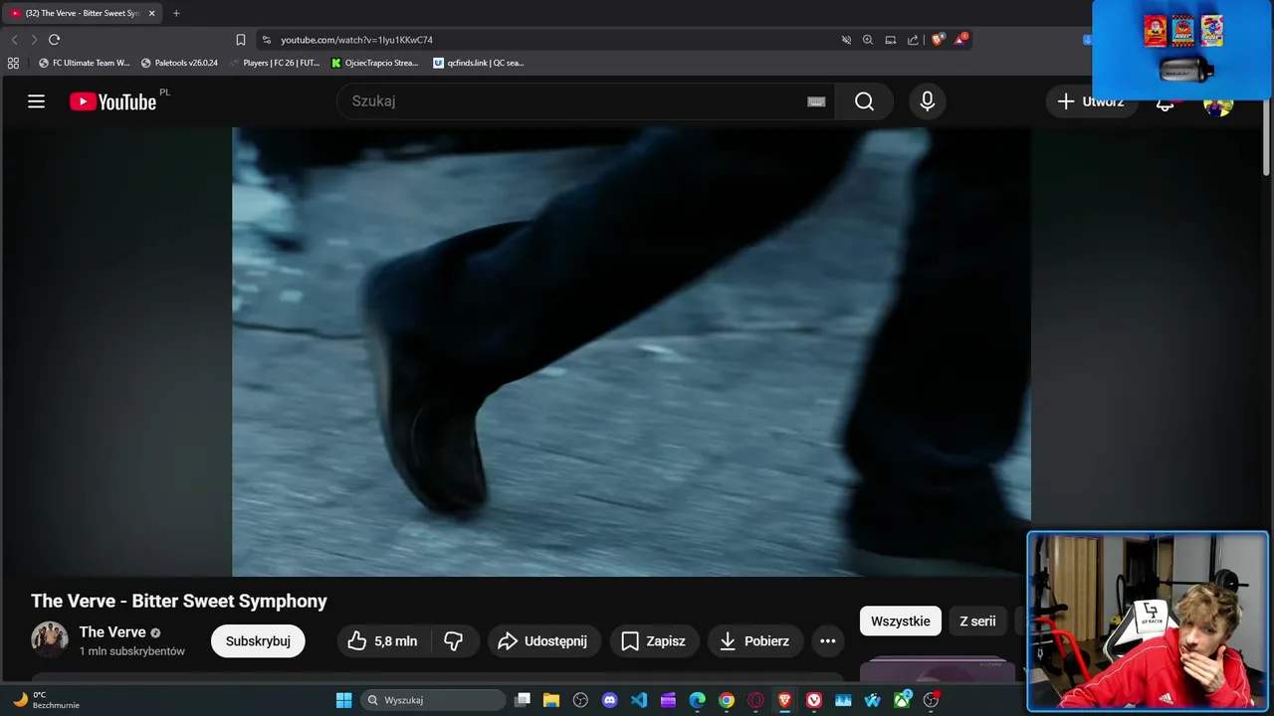Screen dimensions: 1274x716
Task: Open Discord from the taskbar
Action: click(x=609, y=700)
